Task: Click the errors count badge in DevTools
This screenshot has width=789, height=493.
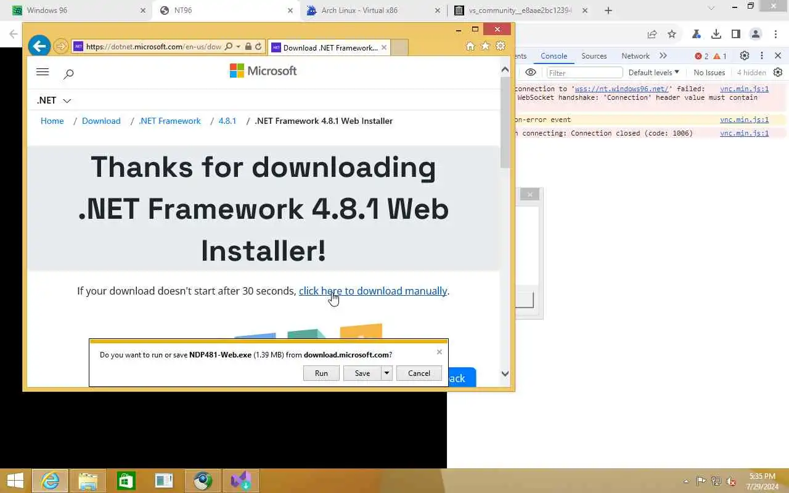Action: click(x=701, y=56)
